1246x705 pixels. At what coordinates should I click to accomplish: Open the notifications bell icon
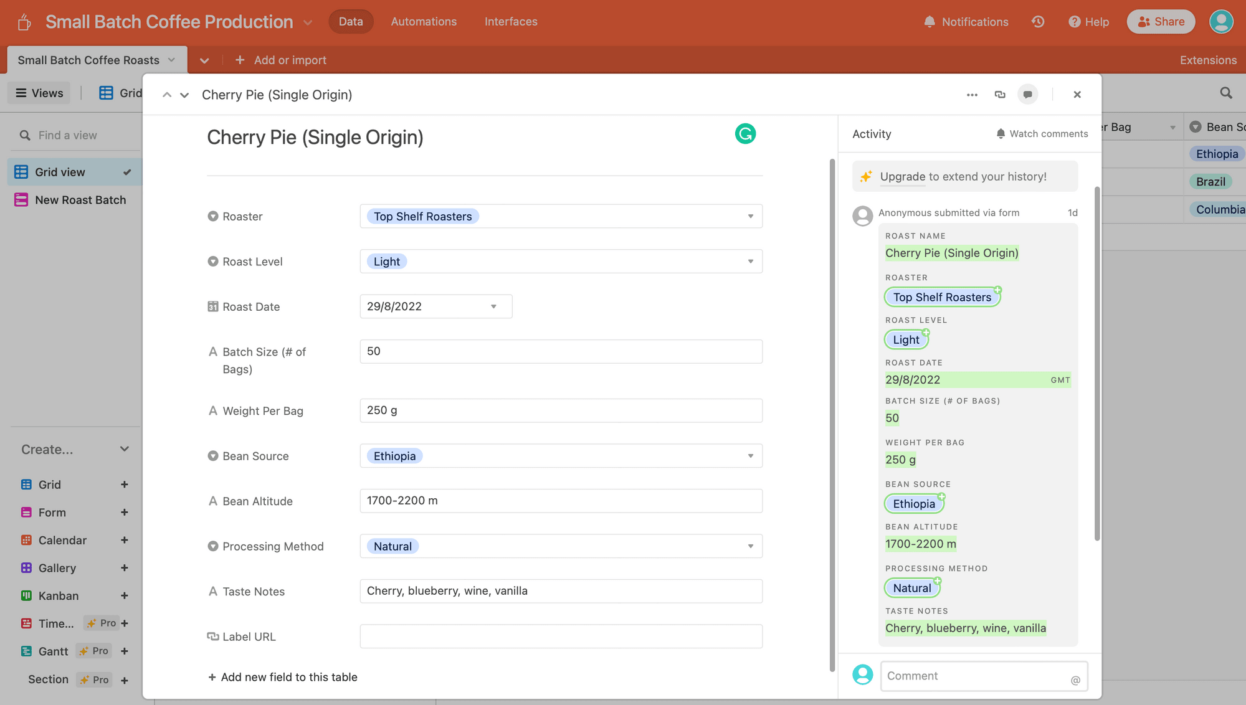(x=928, y=21)
